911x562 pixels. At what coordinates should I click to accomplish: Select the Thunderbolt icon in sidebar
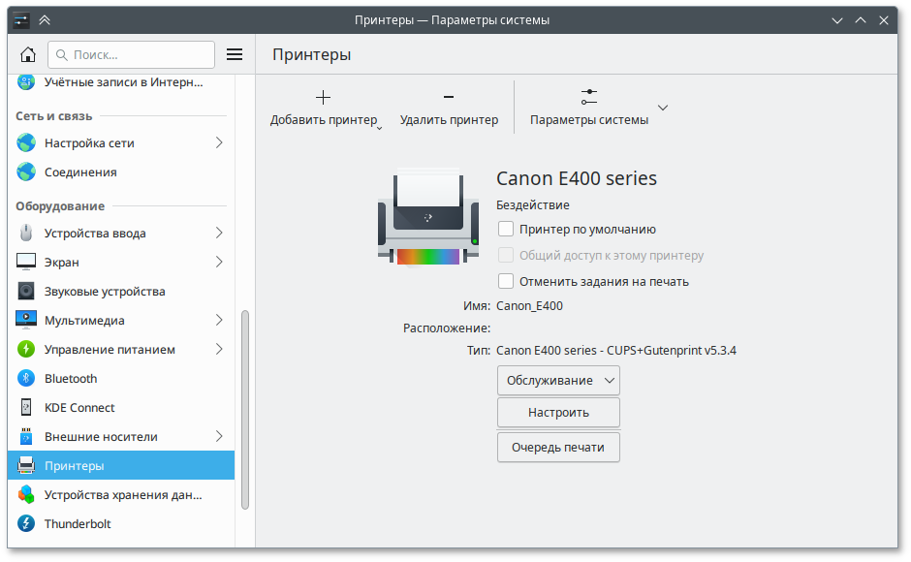pyautogui.click(x=26, y=524)
